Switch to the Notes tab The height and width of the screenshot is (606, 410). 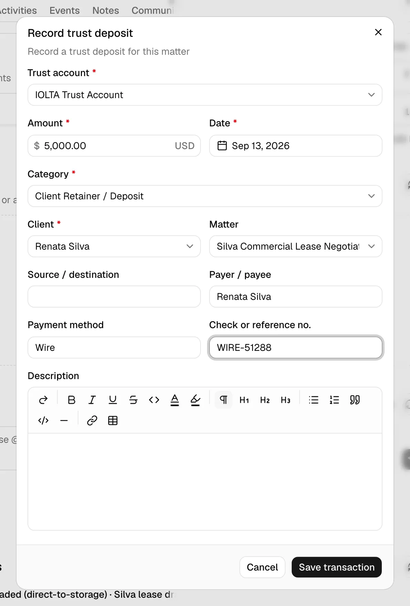pyautogui.click(x=106, y=10)
